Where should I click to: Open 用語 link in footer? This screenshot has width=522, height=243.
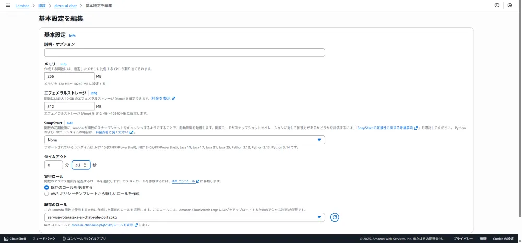pyautogui.click(x=483, y=239)
